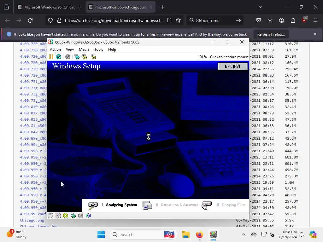Open Firefox downloads panel
This screenshot has height=242, width=323.
(x=270, y=20)
